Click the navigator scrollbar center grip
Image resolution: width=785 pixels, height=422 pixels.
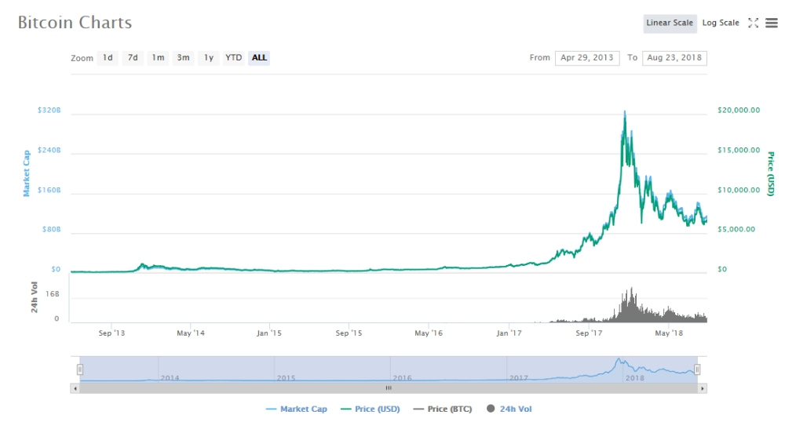pos(388,387)
